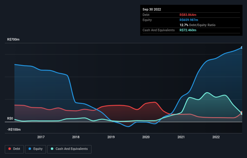
Task: Click Cash And Equivalents label in tooltip
Action: 159,30
